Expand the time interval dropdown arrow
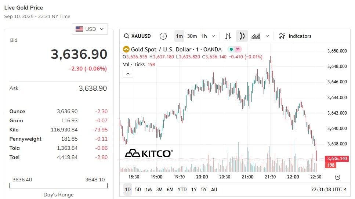Image resolution: width=355 pixels, height=199 pixels. pyautogui.click(x=213, y=36)
